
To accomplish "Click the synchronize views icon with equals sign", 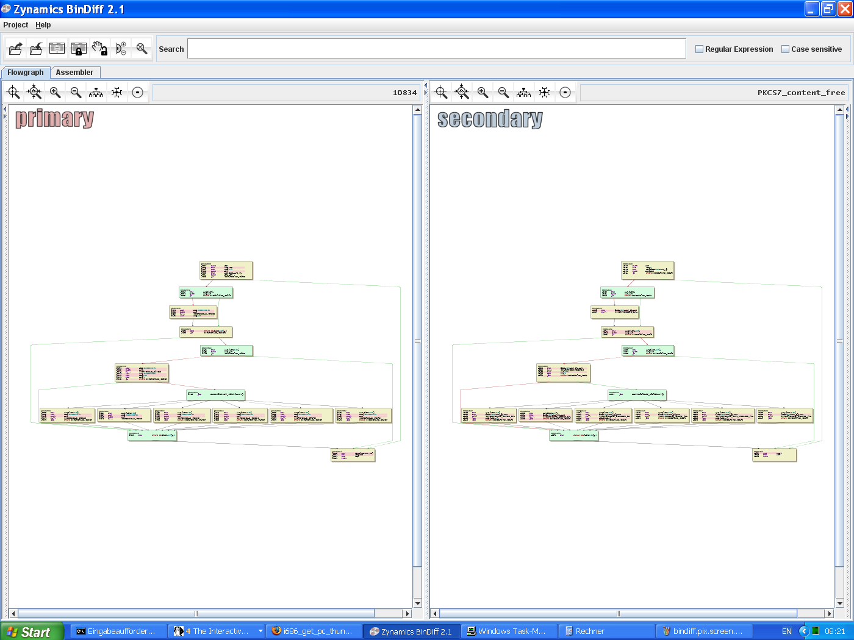I will (x=57, y=49).
